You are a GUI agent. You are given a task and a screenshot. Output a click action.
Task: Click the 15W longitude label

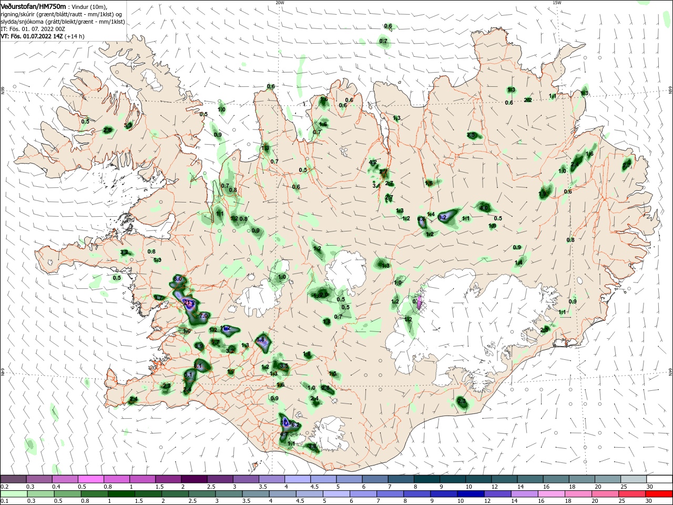click(x=556, y=3)
